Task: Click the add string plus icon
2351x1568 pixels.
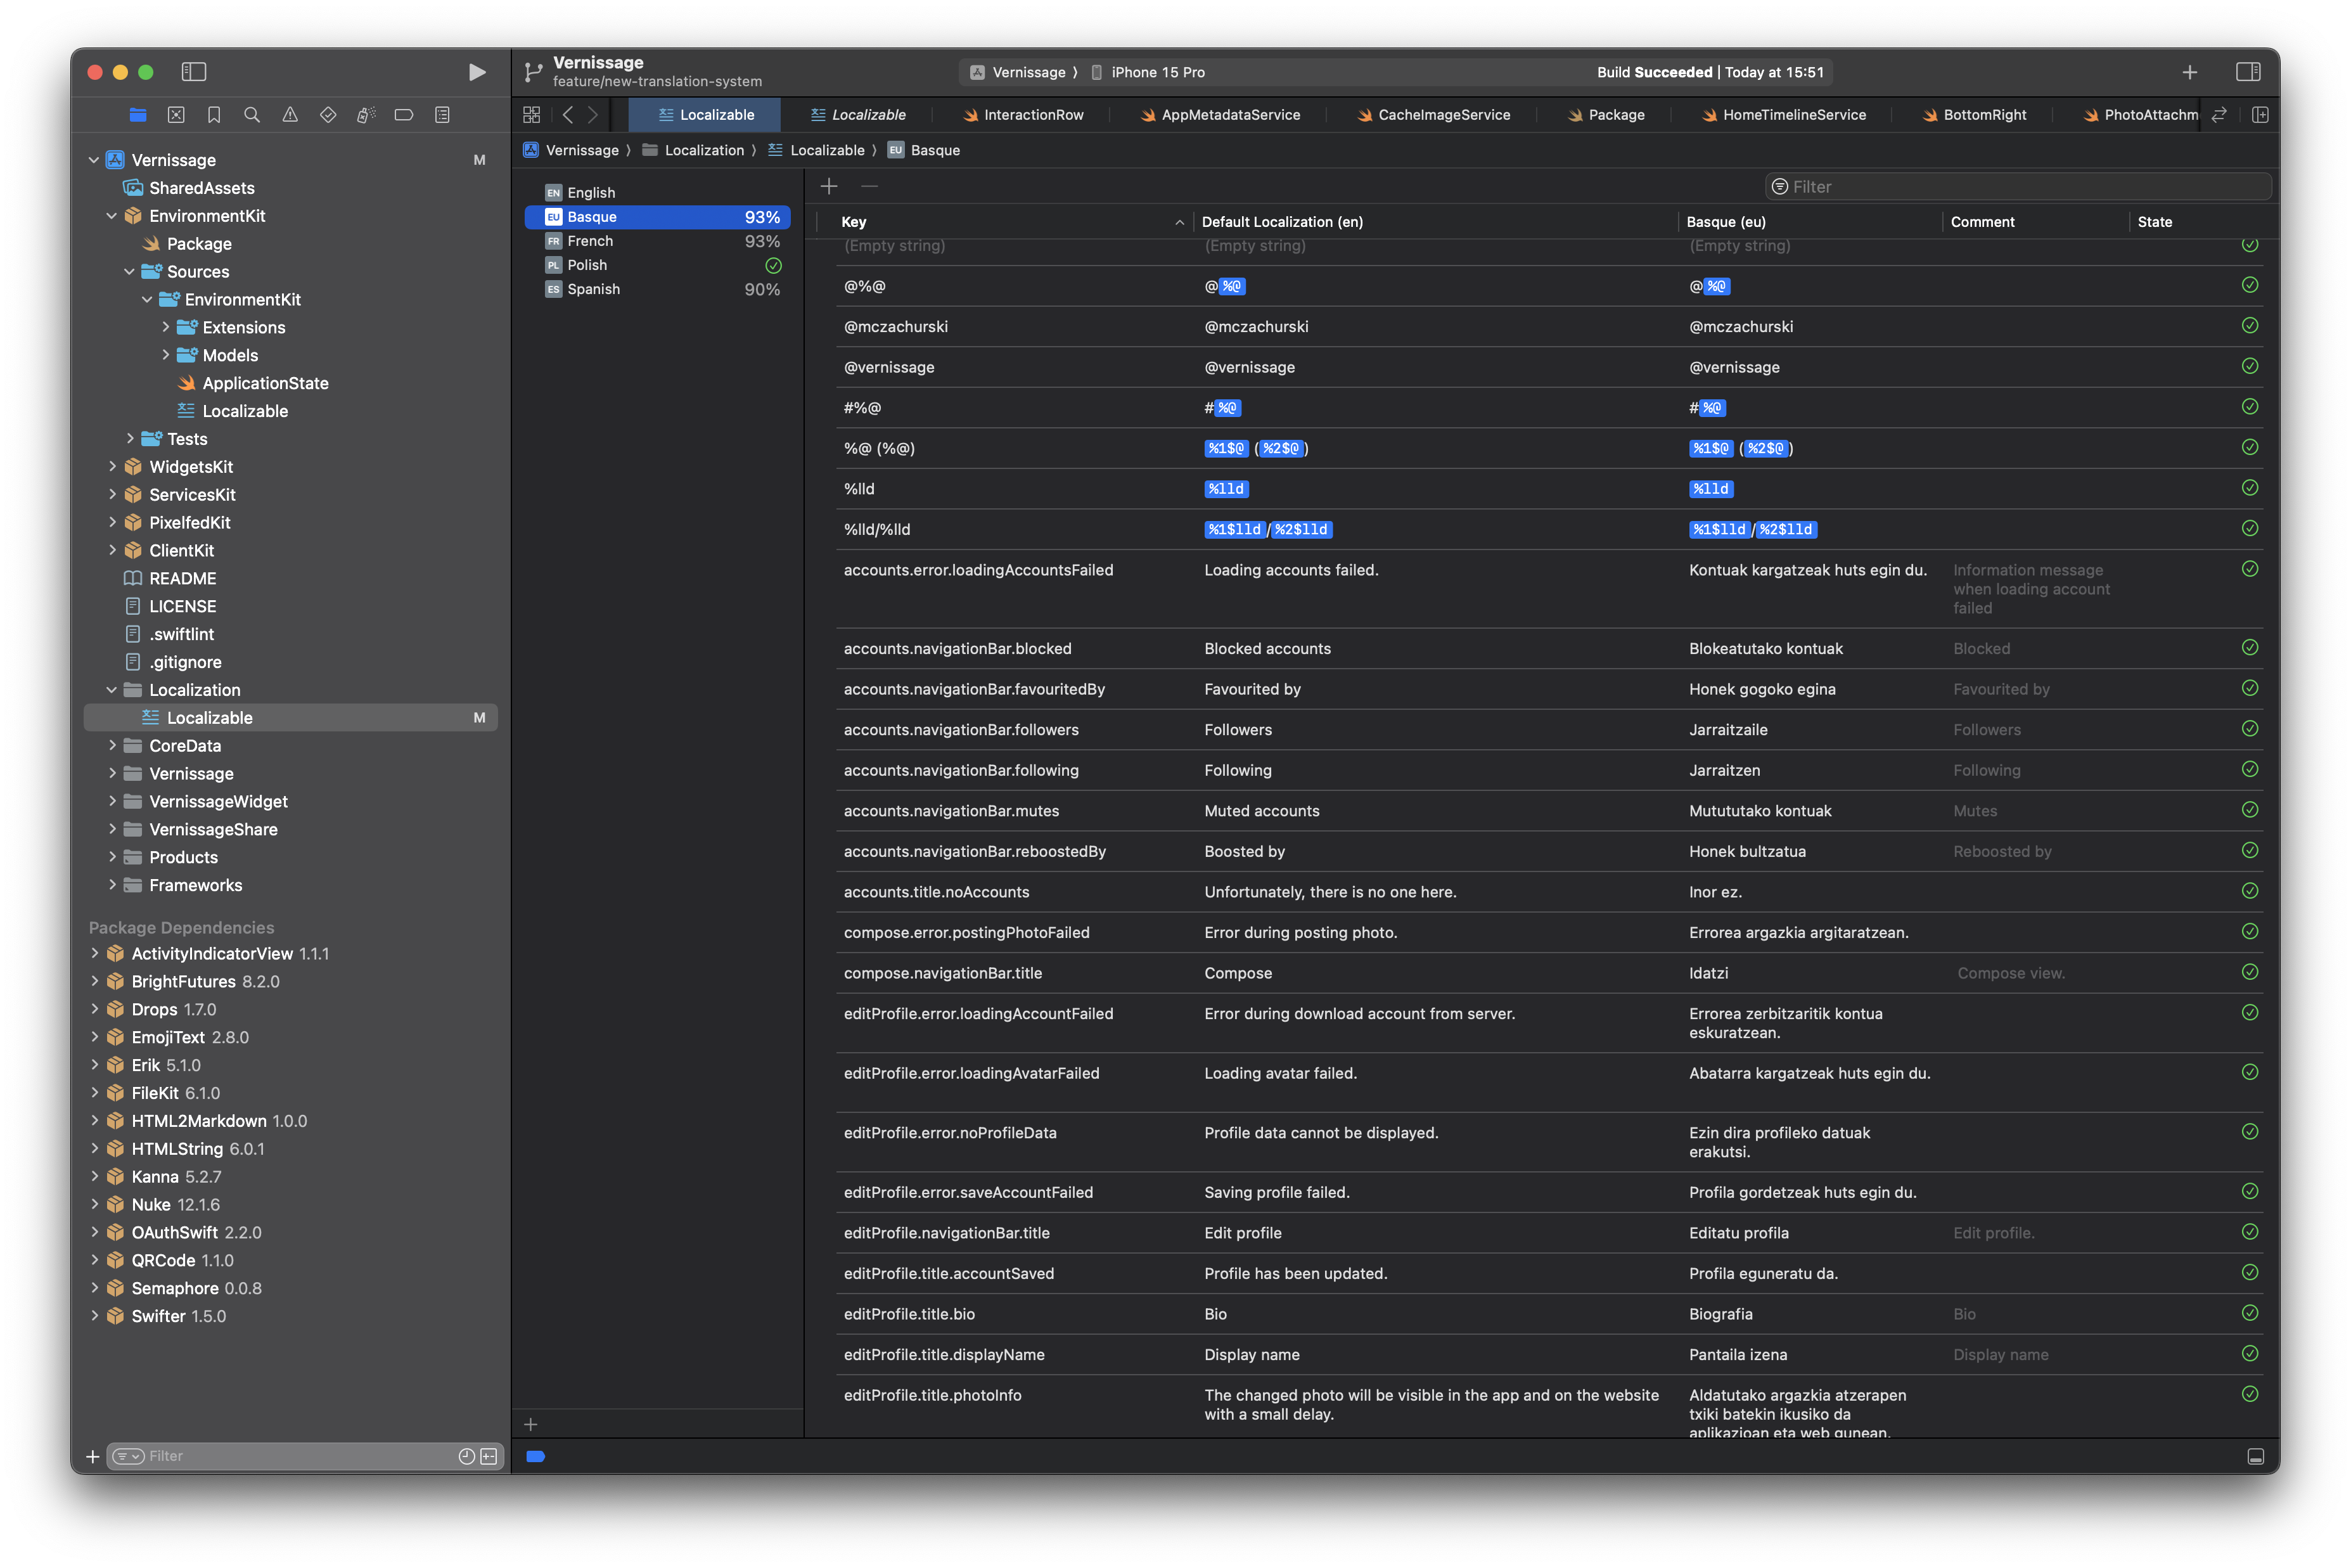Action: (x=829, y=186)
